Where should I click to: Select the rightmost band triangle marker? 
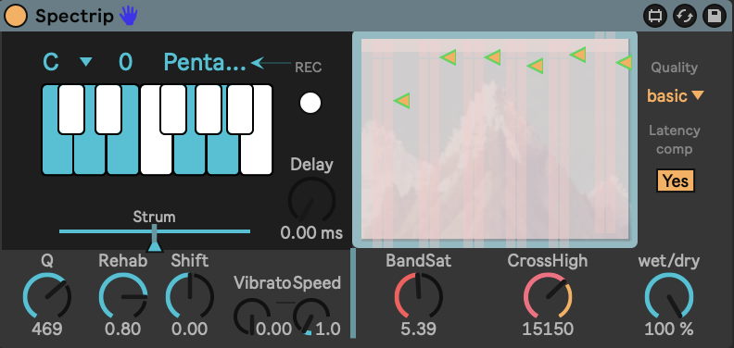click(624, 62)
